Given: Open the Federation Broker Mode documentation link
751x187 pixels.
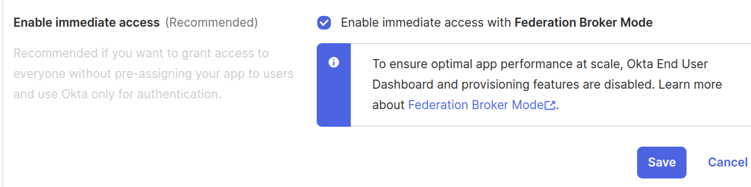Looking at the screenshot, I should [476, 105].
